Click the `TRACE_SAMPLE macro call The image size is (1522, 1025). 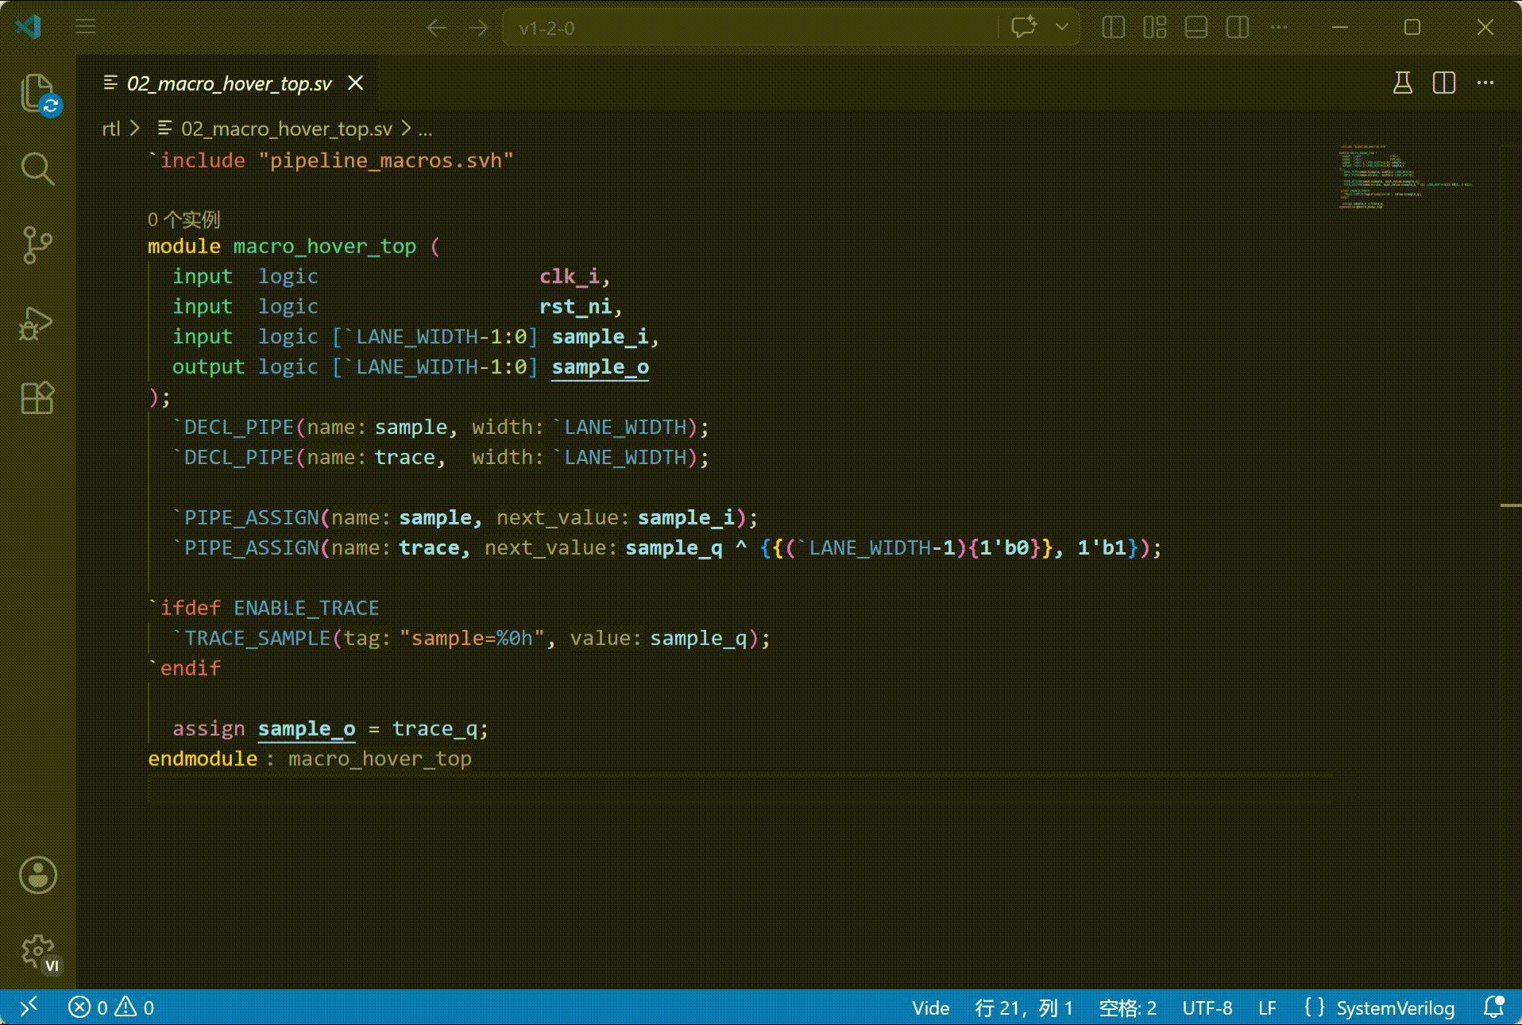coord(252,639)
